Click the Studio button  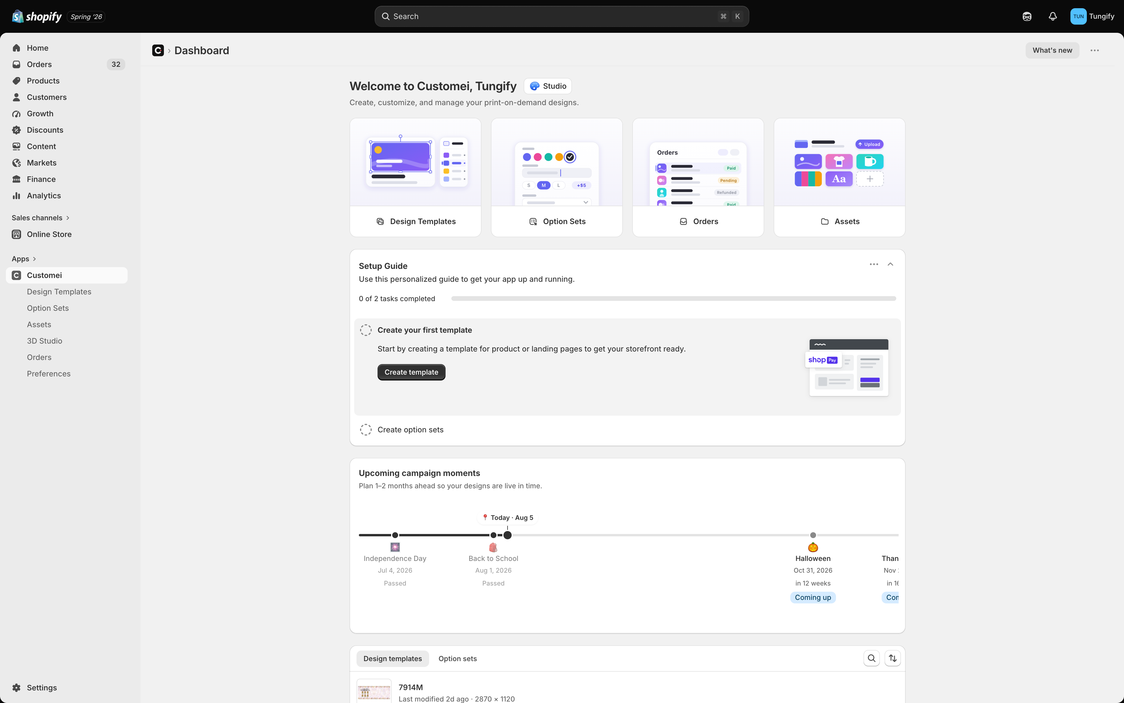pos(548,86)
